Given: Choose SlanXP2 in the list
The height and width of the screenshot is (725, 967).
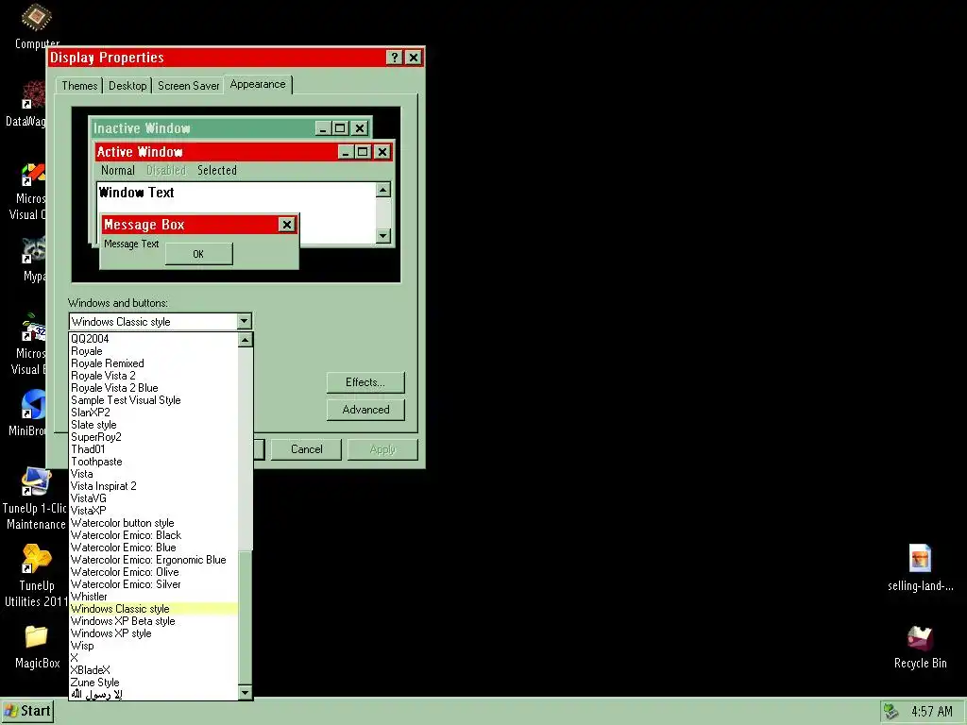Looking at the screenshot, I should pos(154,413).
